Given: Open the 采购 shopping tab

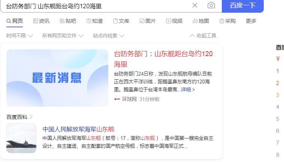Looking at the screenshot, I should (x=227, y=21).
